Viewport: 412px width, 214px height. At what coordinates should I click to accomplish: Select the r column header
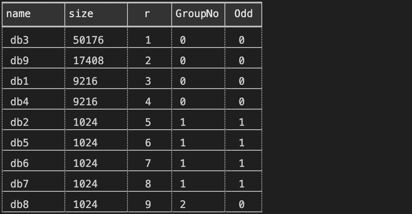coord(147,14)
